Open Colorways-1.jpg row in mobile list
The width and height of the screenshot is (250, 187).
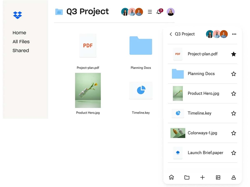202,133
